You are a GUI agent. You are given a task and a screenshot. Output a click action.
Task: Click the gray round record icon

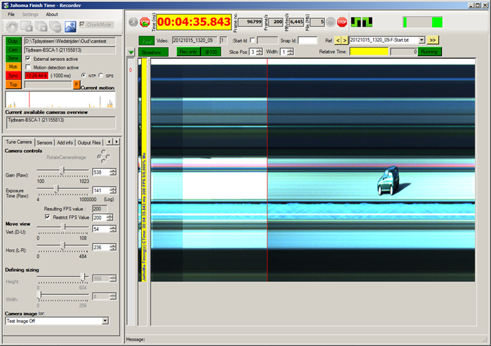[330, 22]
